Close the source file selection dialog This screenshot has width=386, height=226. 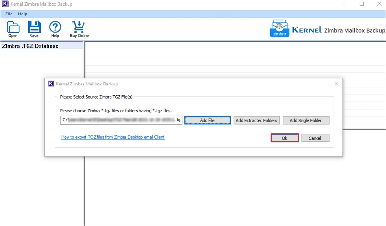[x=336, y=84]
